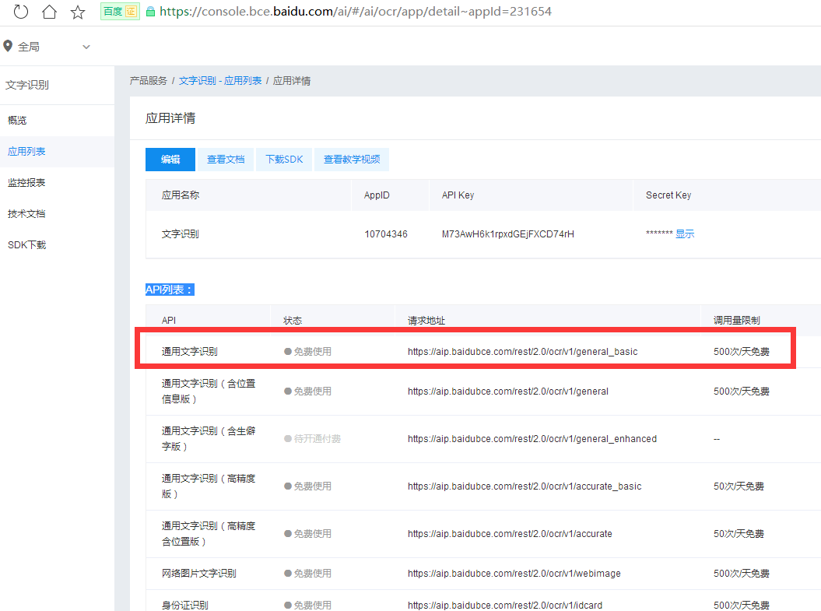The height and width of the screenshot is (611, 821).
Task: Open 监控报表 from the sidebar
Action: click(26, 183)
